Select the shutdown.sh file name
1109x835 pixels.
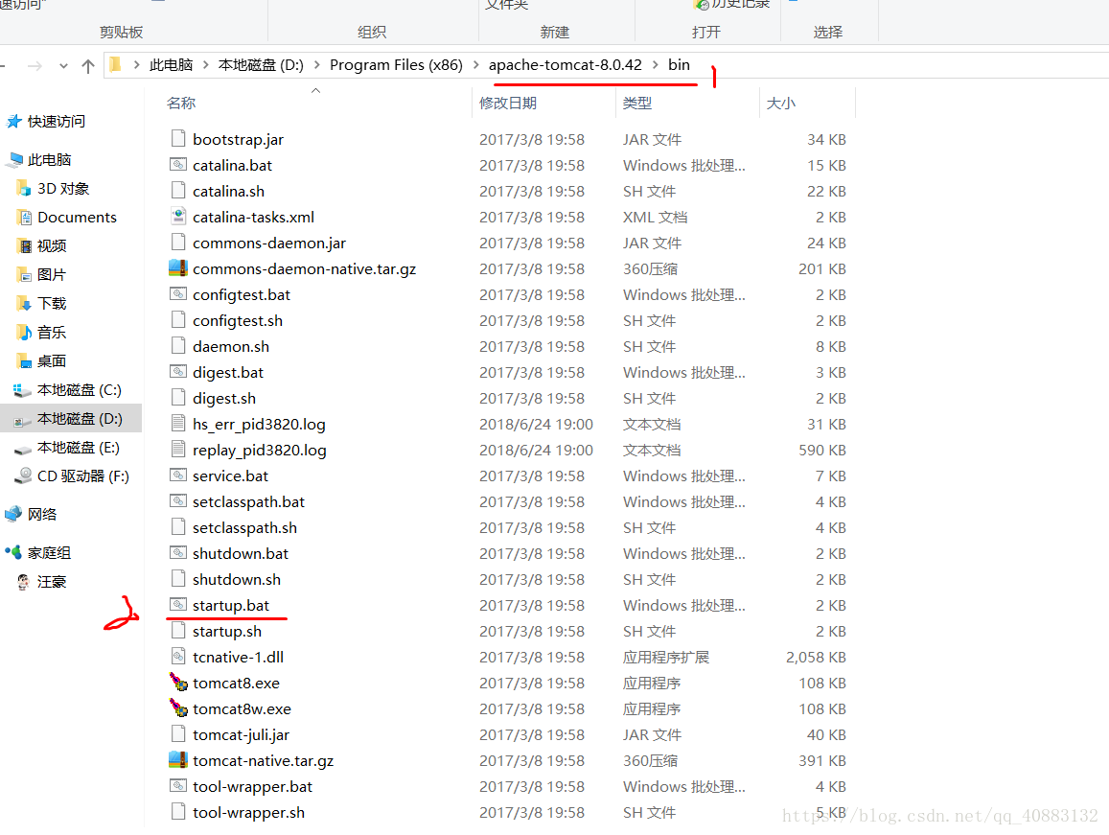pos(236,580)
